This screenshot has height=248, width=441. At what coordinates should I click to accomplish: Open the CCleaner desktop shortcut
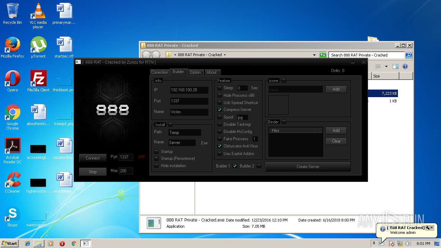click(12, 183)
